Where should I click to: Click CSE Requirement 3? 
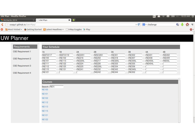[22, 66]
